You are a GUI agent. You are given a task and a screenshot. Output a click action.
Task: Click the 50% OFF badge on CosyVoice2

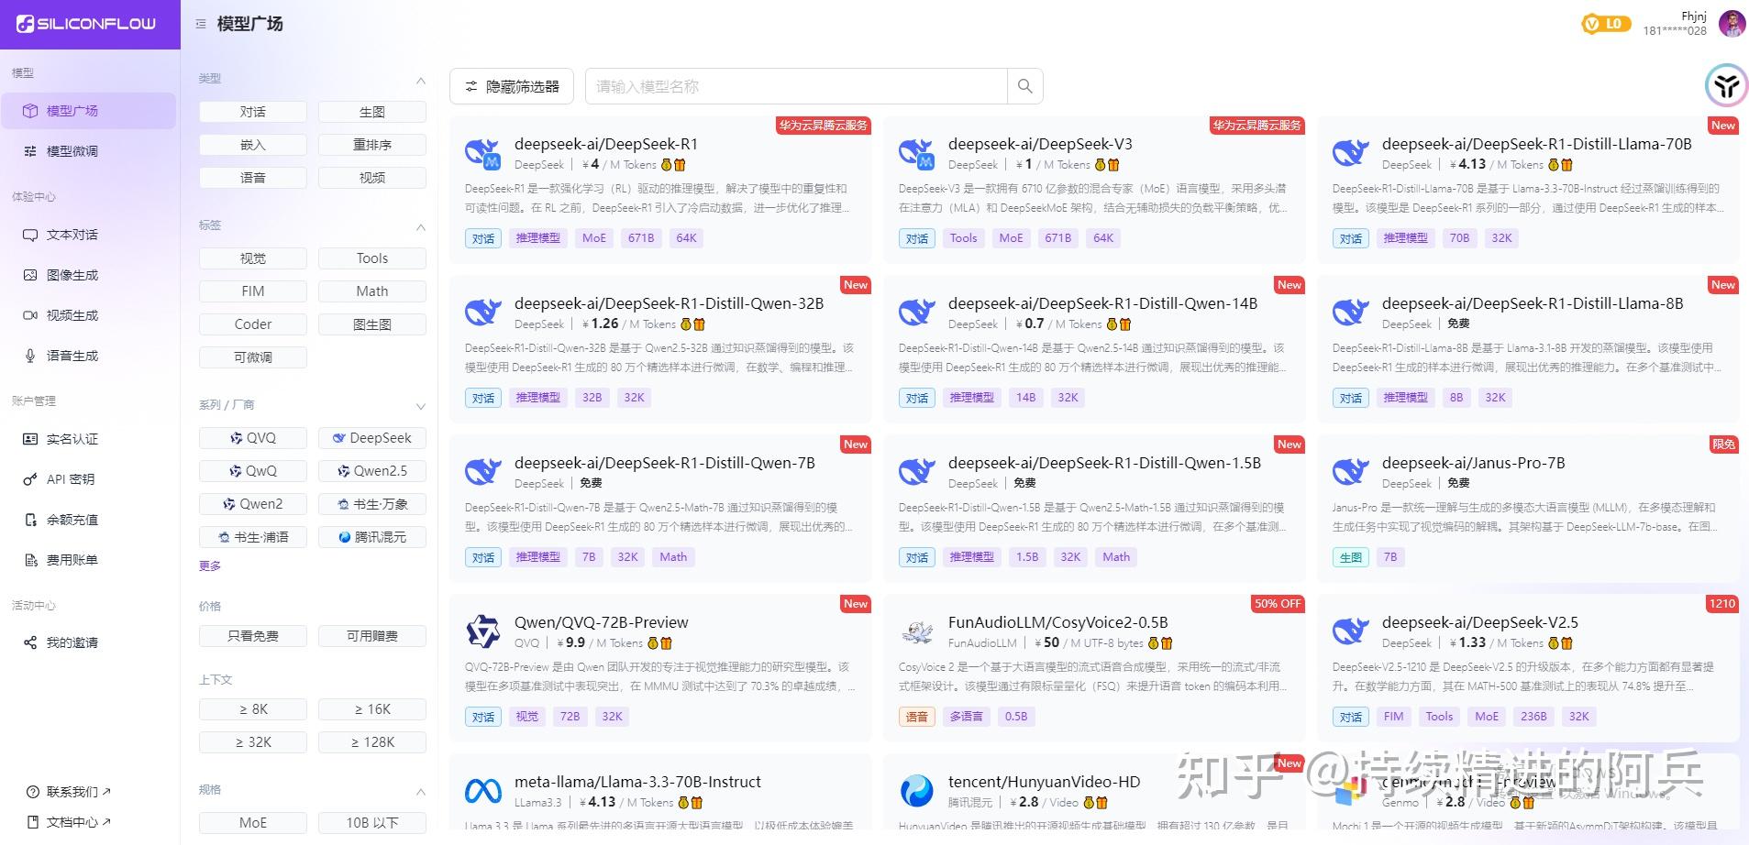point(1278,604)
